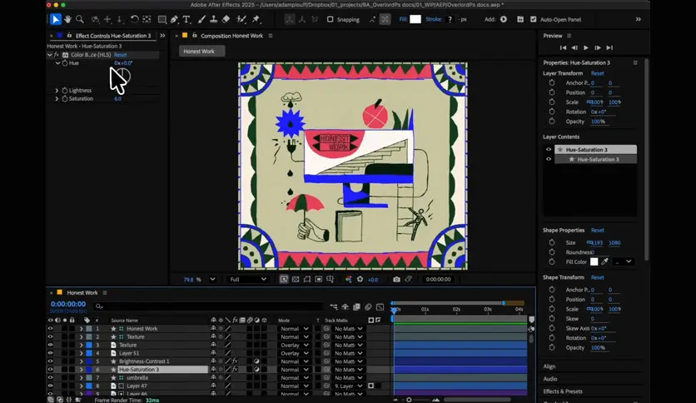This screenshot has width=696, height=403.
Task: Click the reset exposure icon in viewer
Action: [x=360, y=279]
